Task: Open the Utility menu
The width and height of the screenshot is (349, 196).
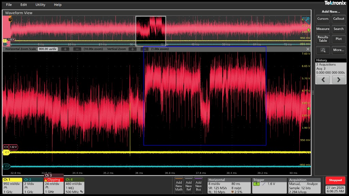Action: [x=40, y=5]
